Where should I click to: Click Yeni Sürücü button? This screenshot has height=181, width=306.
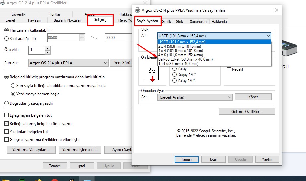pyautogui.click(x=121, y=63)
